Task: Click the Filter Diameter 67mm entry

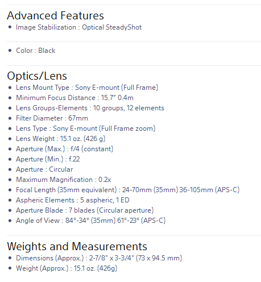Action: pos(52,118)
